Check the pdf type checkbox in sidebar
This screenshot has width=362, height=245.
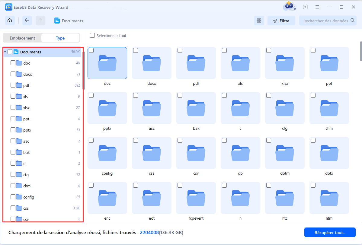13,85
